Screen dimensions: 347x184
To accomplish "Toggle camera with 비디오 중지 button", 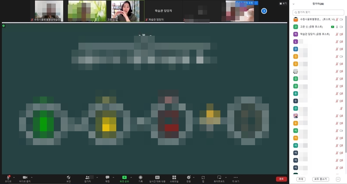I will pos(25,177).
